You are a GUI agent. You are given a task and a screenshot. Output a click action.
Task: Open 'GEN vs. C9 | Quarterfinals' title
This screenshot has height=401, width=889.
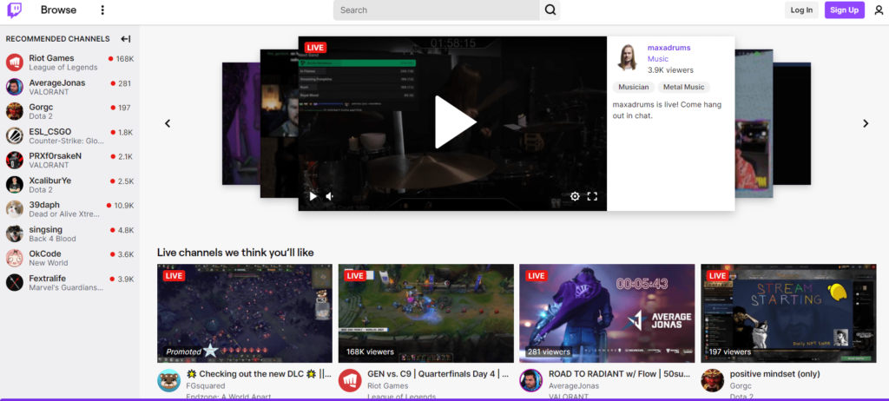point(438,374)
